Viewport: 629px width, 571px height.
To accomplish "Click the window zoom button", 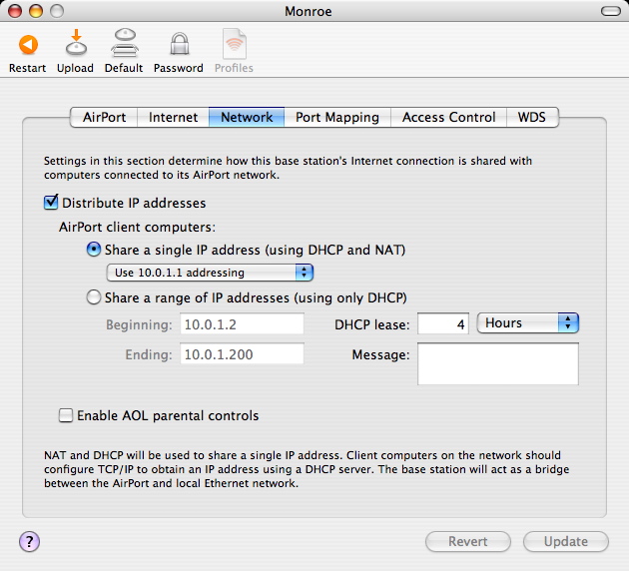I will [57, 11].
